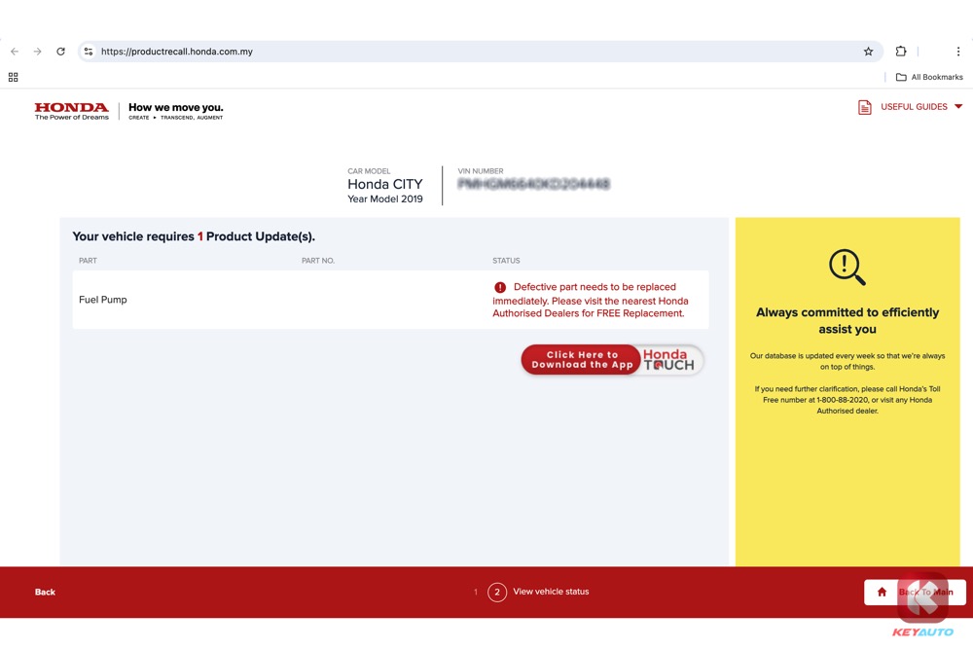Image resolution: width=973 pixels, height=649 pixels.
Task: Expand the Useful Guides dropdown arrow
Action: coord(957,107)
